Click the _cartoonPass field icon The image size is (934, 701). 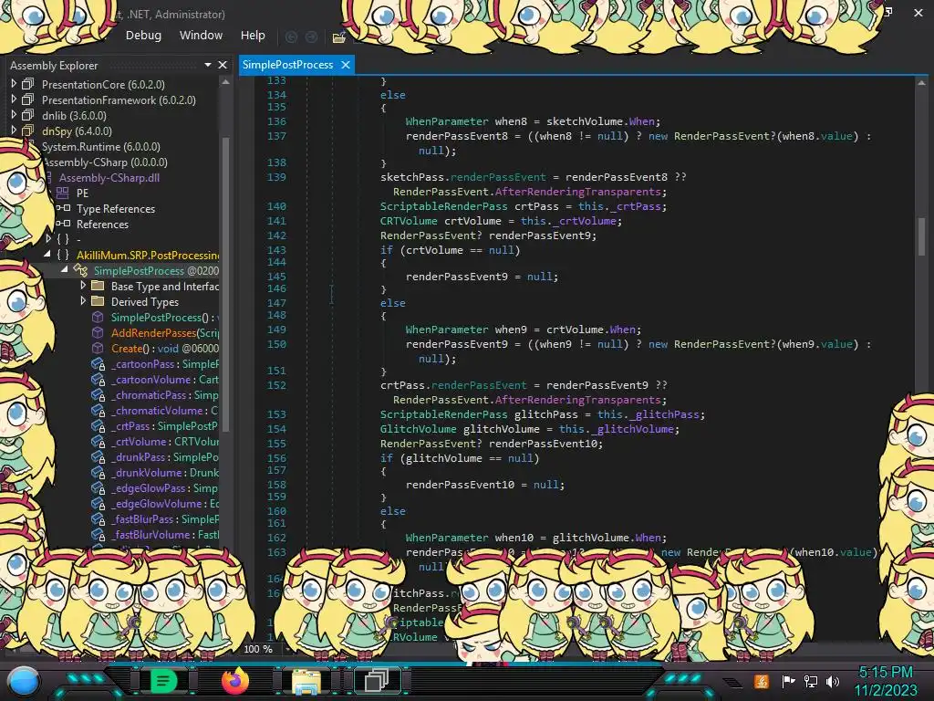(99, 363)
